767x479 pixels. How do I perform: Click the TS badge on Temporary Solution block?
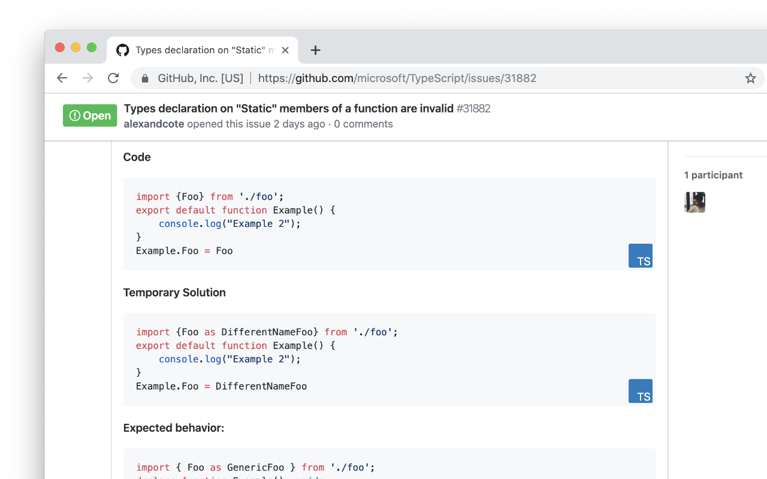(x=641, y=391)
